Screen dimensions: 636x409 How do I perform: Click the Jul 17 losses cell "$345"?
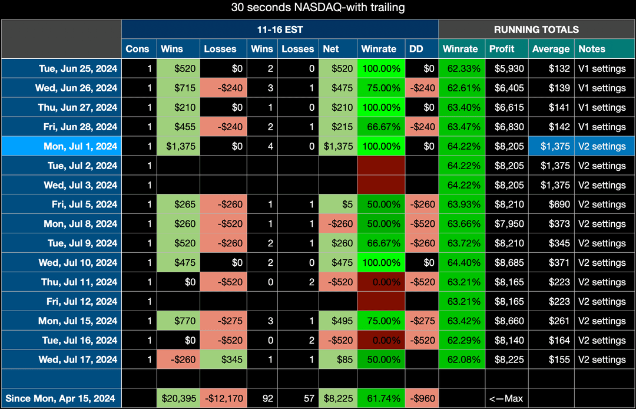[x=223, y=359]
